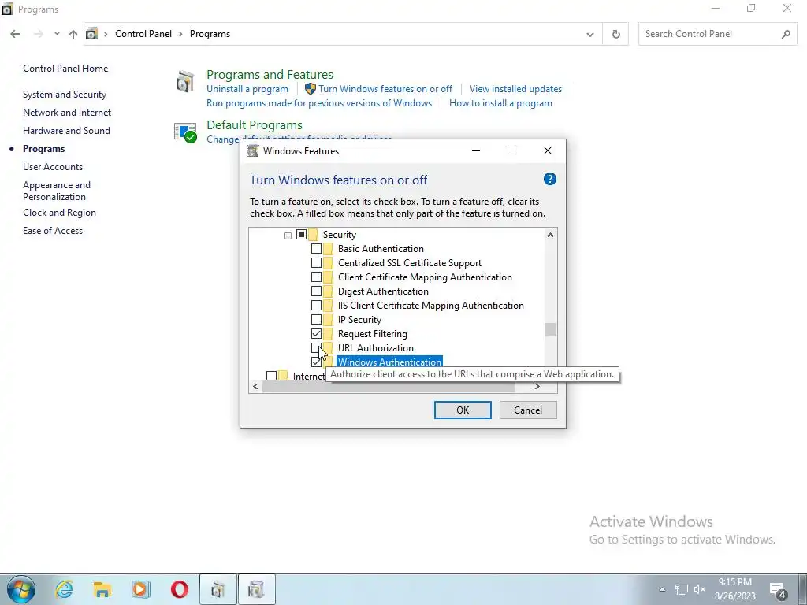This screenshot has height=605, width=807.
Task: Click the features list scroll-up arrow
Action: click(550, 235)
